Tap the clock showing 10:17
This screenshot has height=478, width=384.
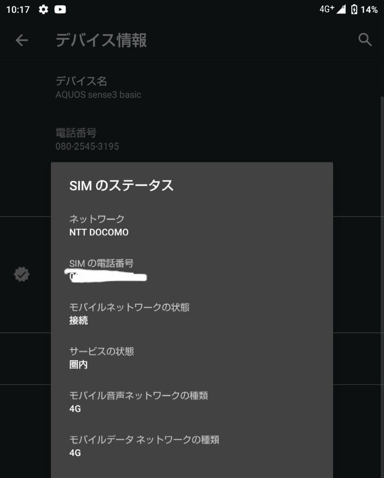coord(18,9)
